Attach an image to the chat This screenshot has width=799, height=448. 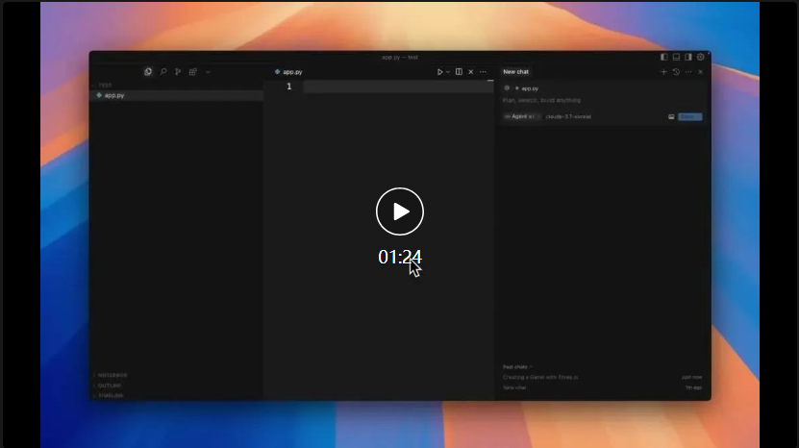click(x=671, y=116)
